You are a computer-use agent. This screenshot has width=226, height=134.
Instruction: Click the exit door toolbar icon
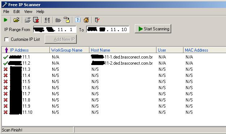coord(97,20)
